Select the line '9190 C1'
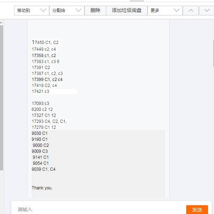The width and height of the screenshot is (214, 214). (x=39, y=139)
